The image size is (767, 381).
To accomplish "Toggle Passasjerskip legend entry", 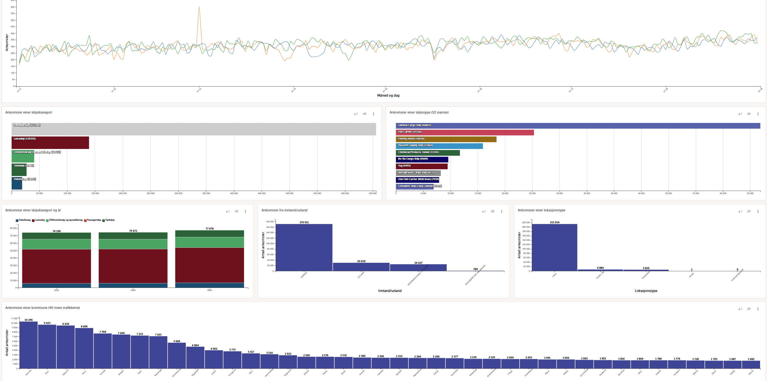I will pyautogui.click(x=94, y=220).
